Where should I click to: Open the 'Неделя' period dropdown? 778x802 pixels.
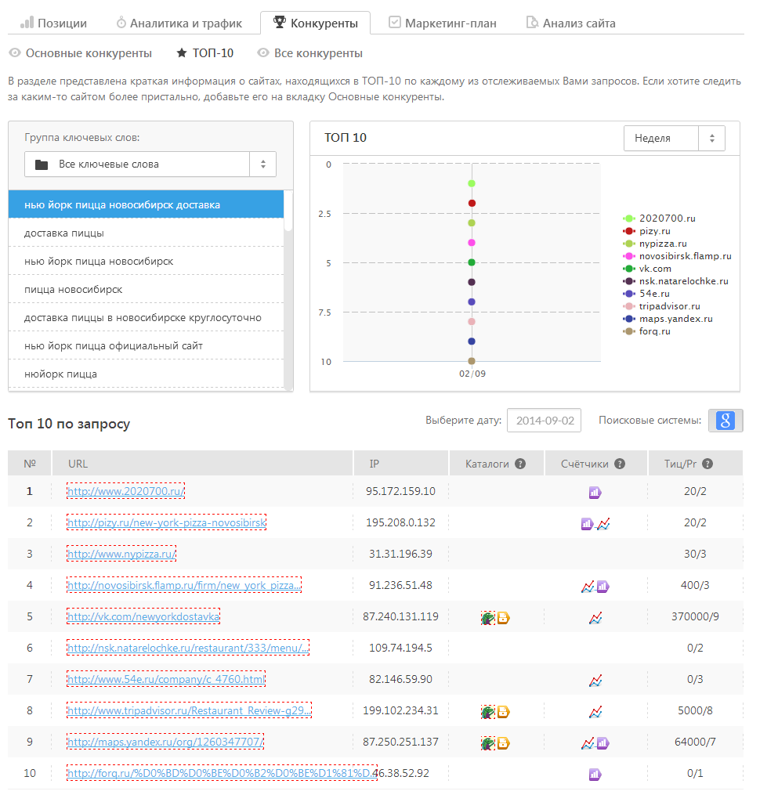(674, 138)
